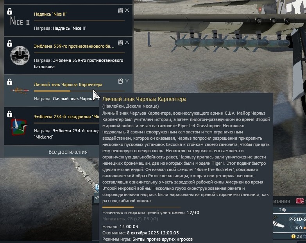
Task: Click lock icon on 559th battalion emblem
Action: tap(9, 43)
